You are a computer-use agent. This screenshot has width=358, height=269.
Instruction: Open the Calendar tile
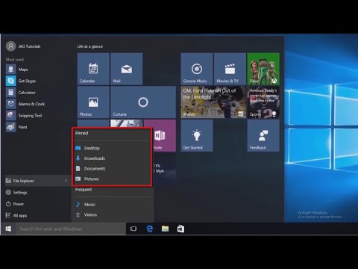pos(93,69)
